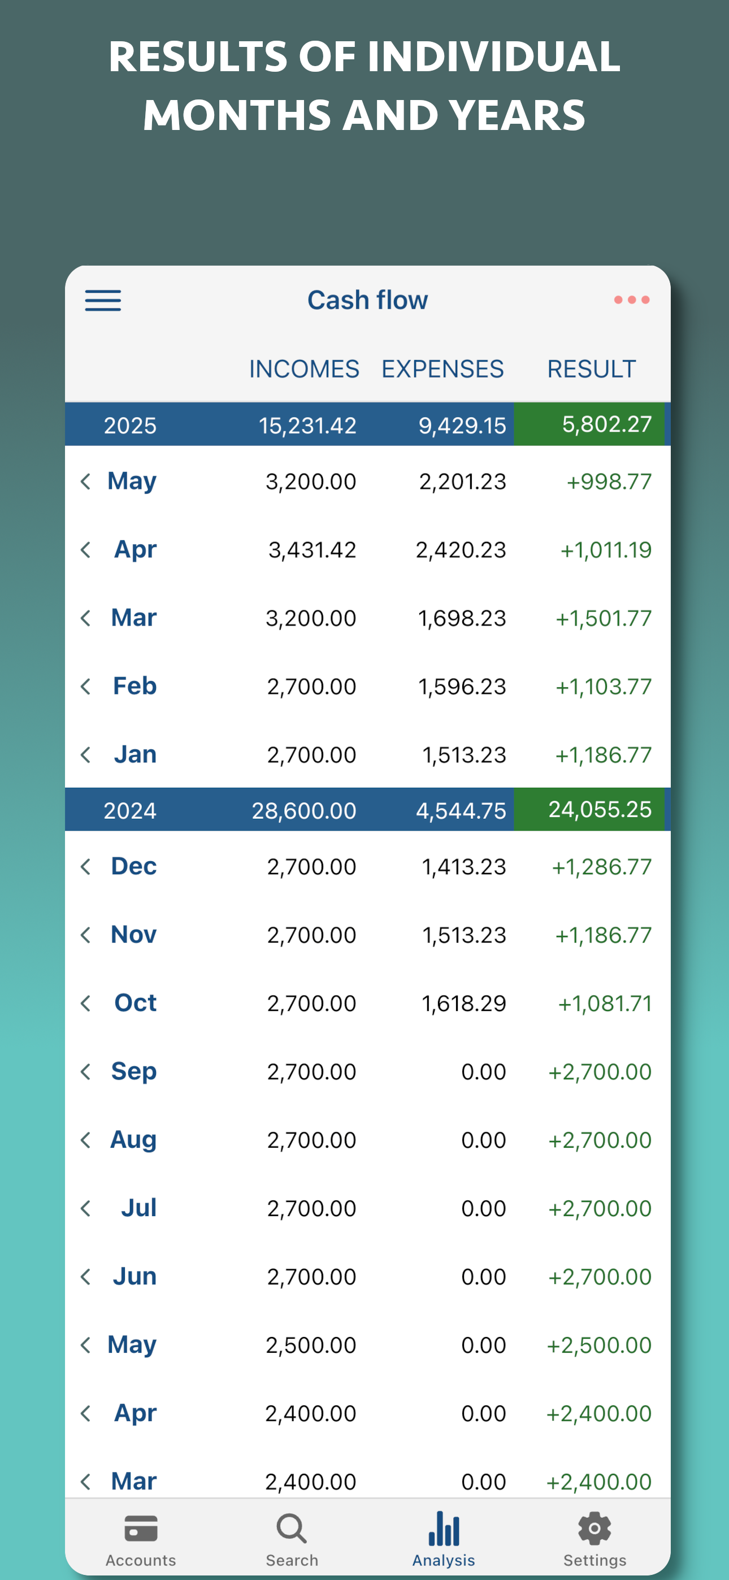
Task: Open the Accounts card icon
Action: (x=141, y=1529)
